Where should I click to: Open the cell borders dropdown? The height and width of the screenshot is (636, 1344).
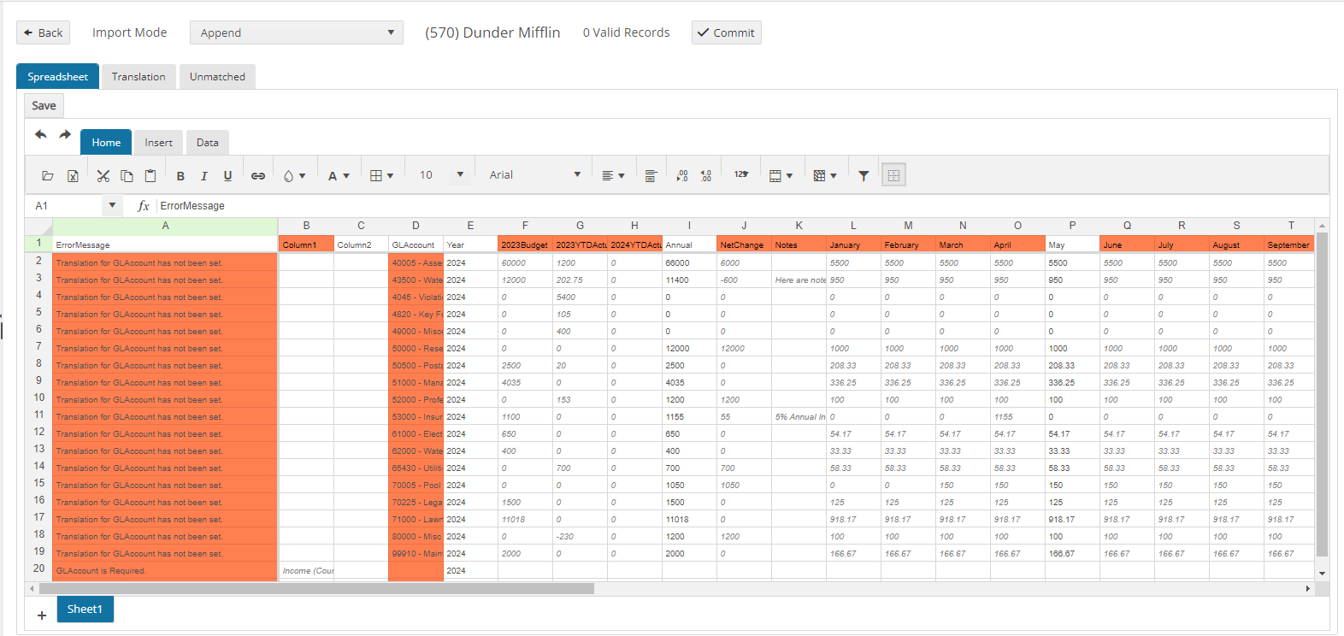(x=381, y=176)
